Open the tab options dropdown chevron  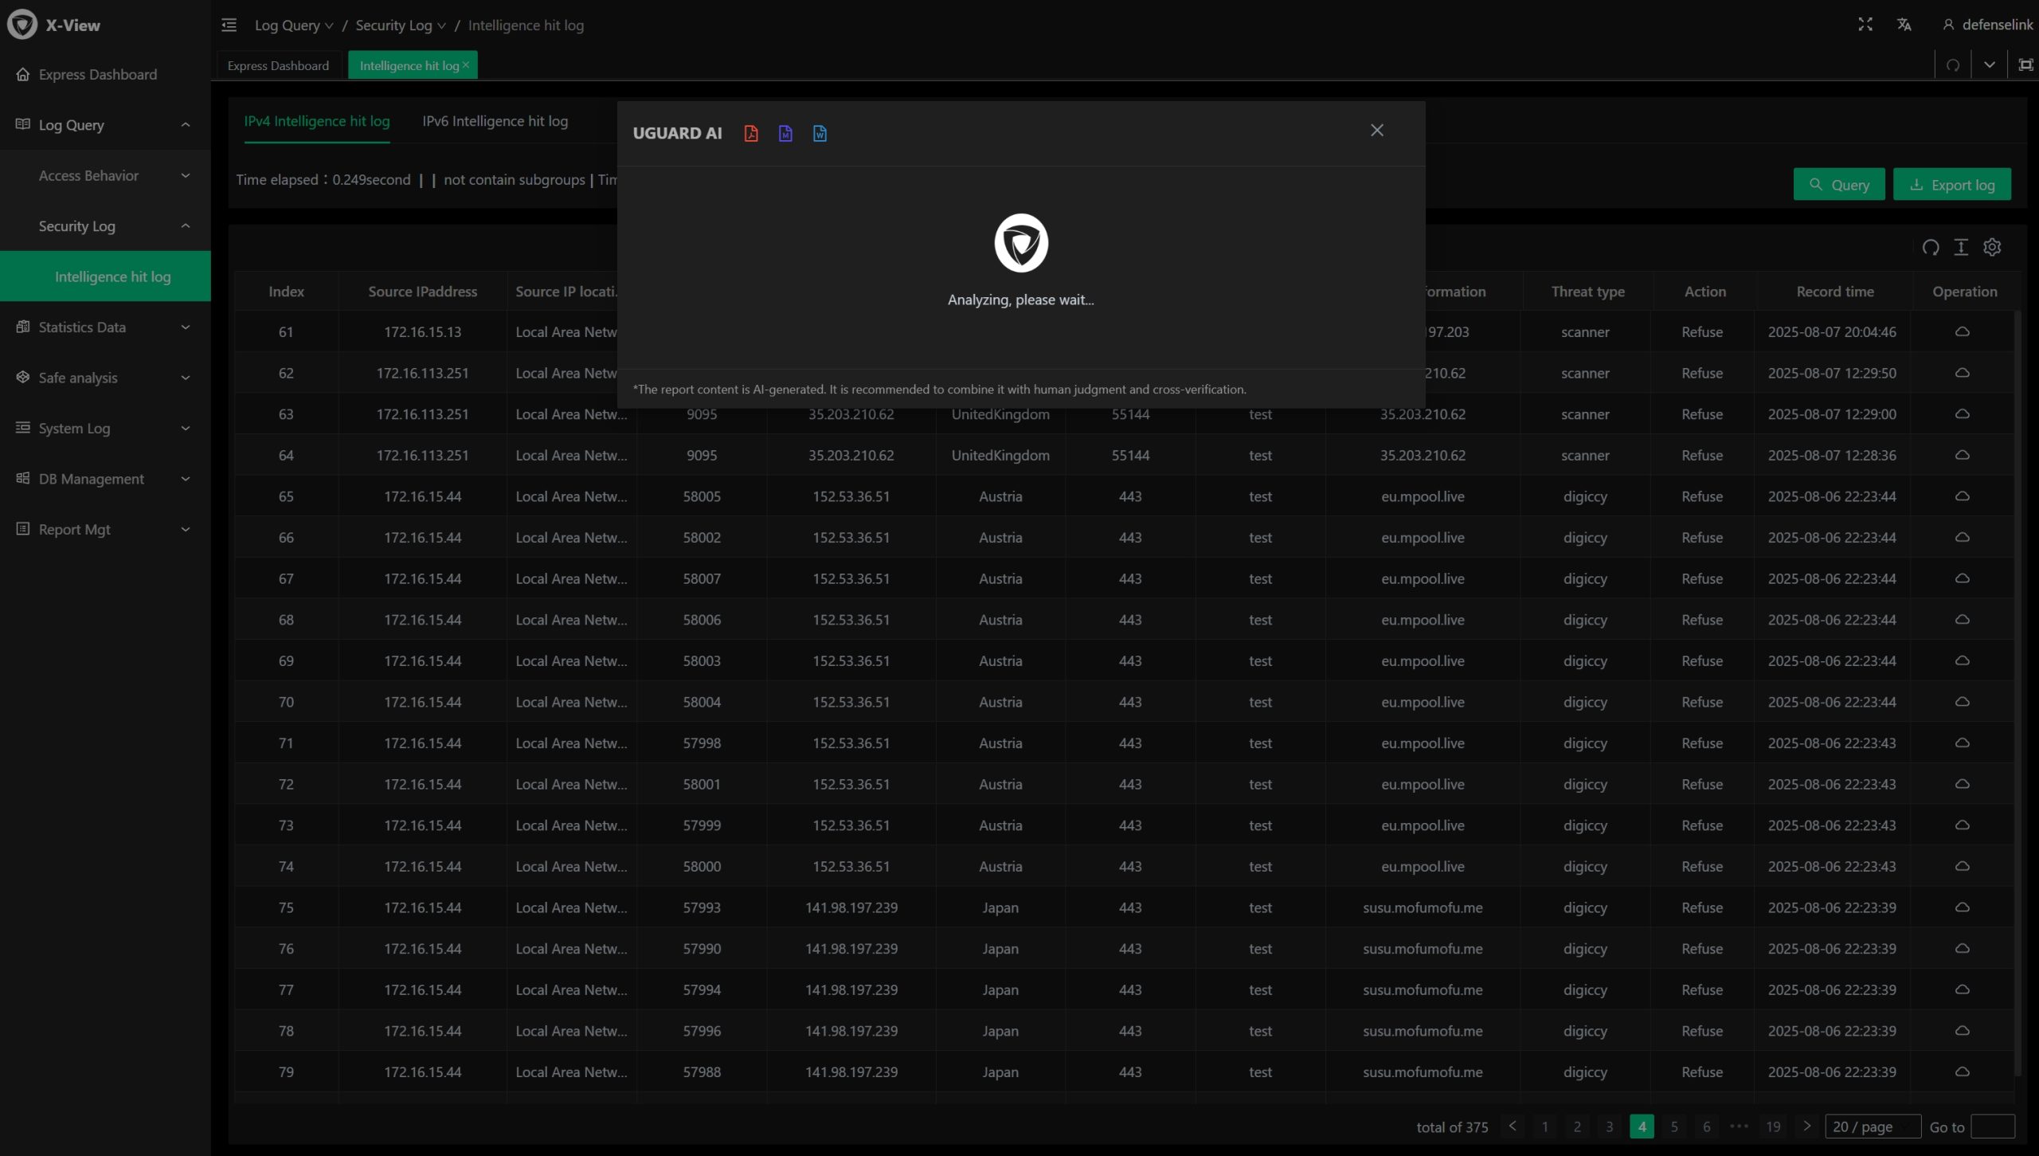[1990, 65]
